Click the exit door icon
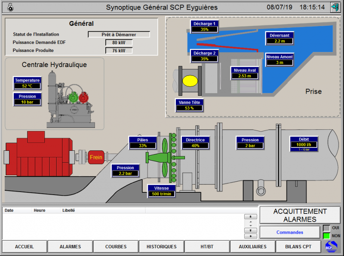The height and width of the screenshot is (256, 344). click(x=335, y=7)
